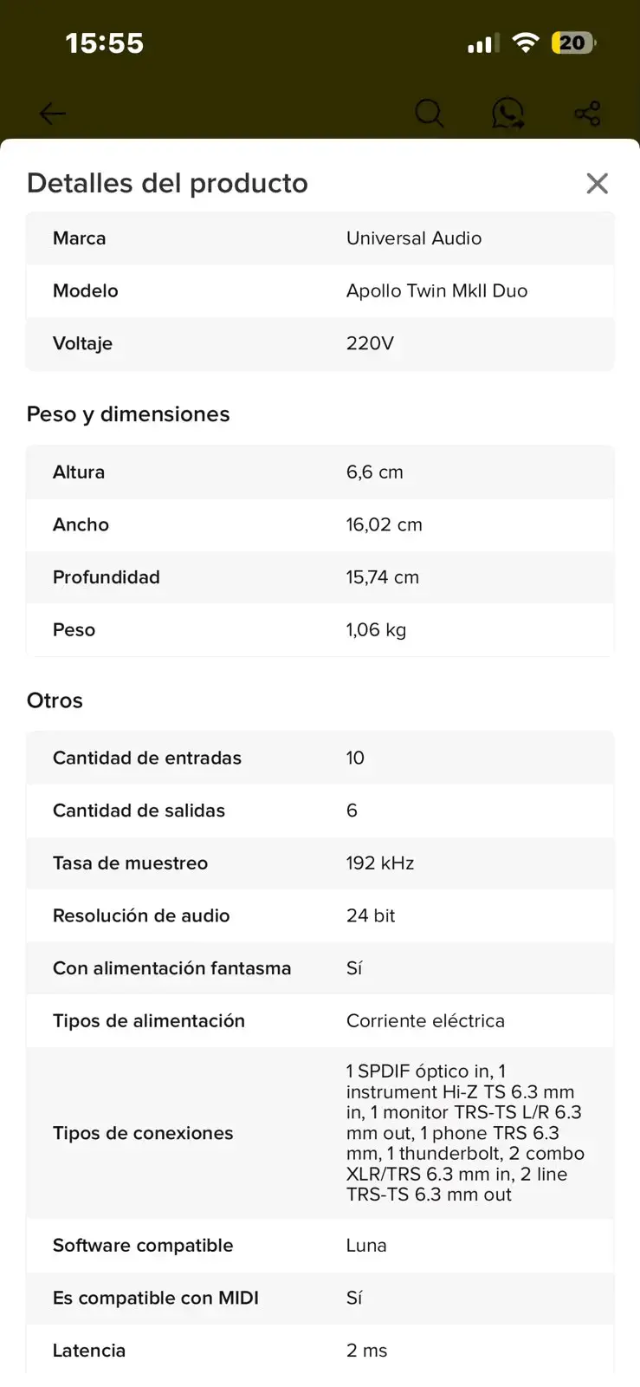Tap the back arrow icon

tap(52, 113)
